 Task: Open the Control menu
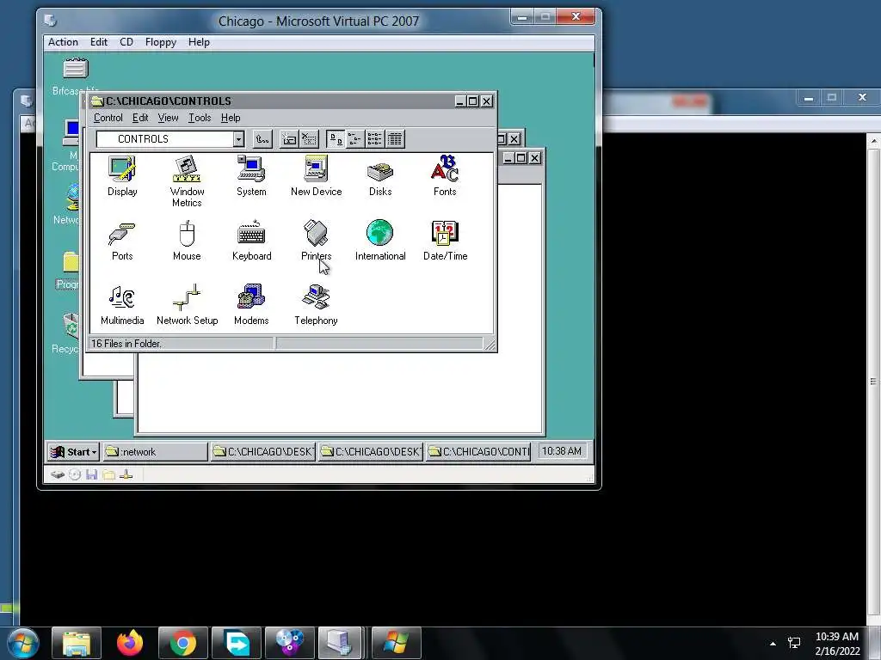click(108, 118)
